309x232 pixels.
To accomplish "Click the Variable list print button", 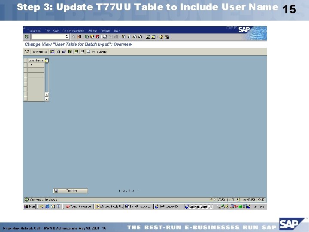I will [97, 52].
